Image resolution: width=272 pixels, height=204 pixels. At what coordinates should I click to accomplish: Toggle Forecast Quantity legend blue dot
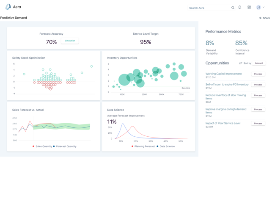pyautogui.click(x=54, y=146)
